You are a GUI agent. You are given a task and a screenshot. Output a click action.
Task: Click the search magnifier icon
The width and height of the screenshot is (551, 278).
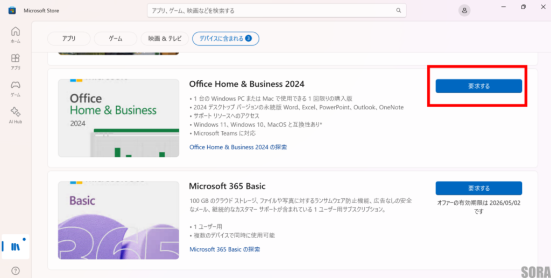[x=399, y=11]
